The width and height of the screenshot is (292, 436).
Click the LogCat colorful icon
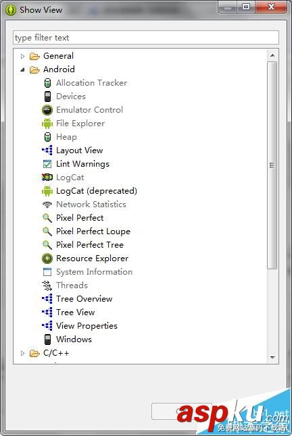pos(47,177)
